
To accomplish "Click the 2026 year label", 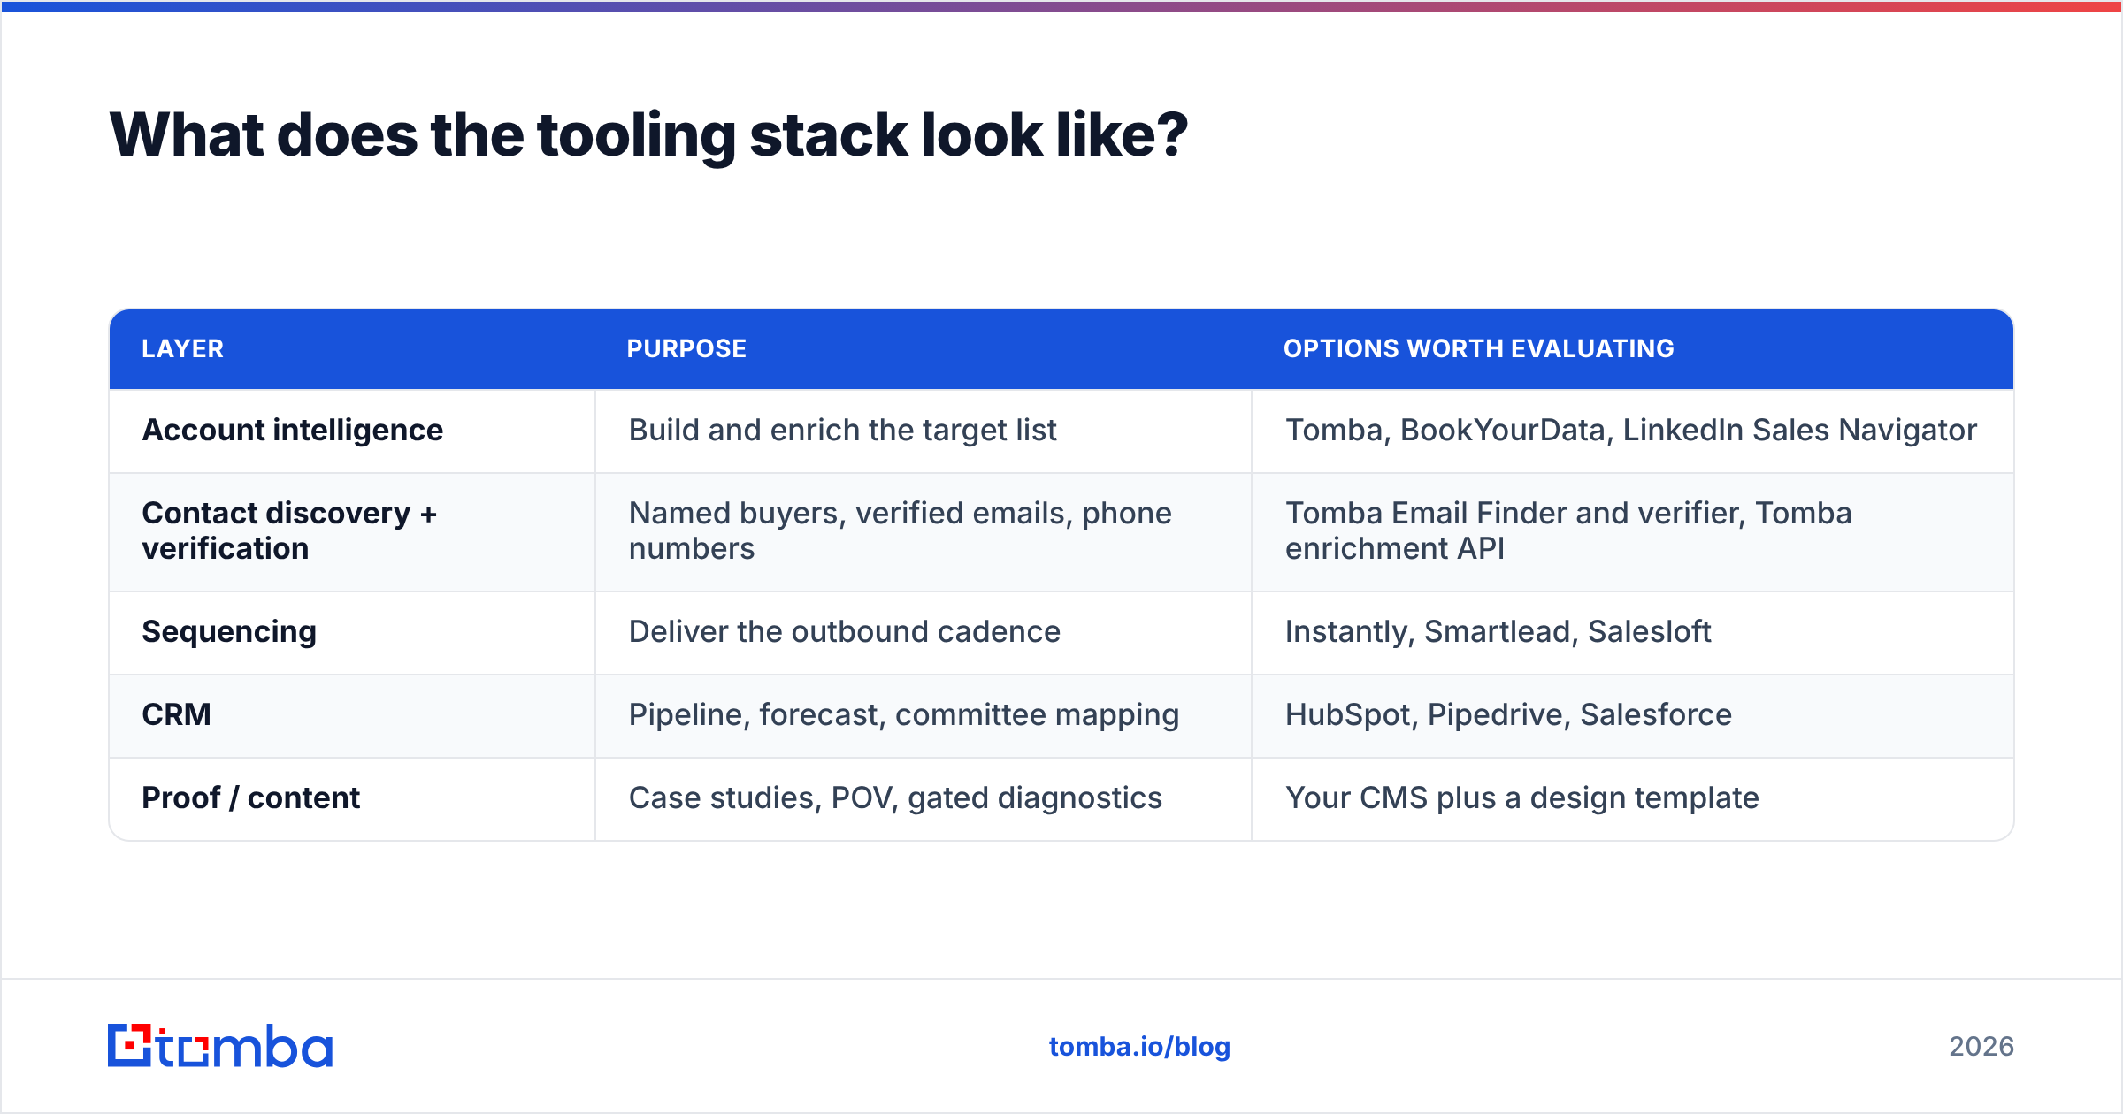I will [x=1981, y=1047].
